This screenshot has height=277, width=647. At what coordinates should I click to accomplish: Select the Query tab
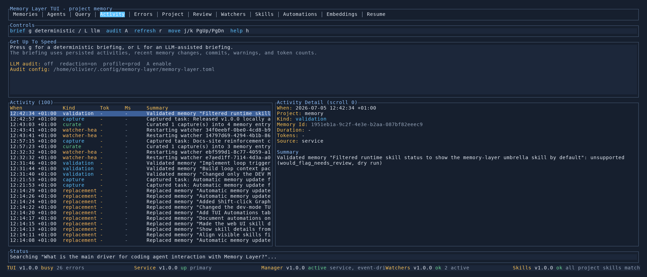tap(83, 14)
